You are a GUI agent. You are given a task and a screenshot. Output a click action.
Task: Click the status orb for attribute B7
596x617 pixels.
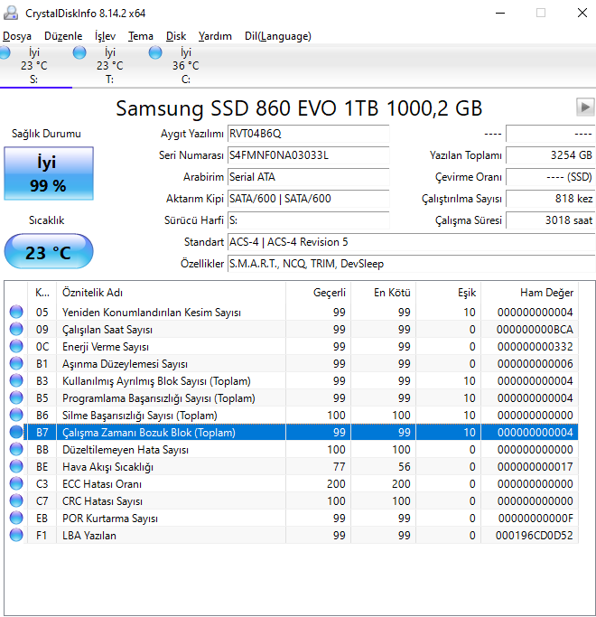pos(16,432)
